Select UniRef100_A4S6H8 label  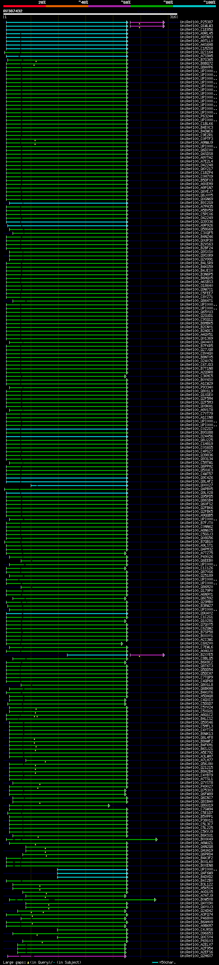(x=196, y=45)
